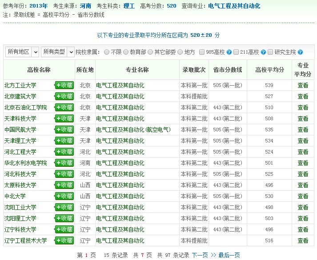Viewport: 317px width, 260px height.
Task: Add 北方工业大学 to favorites with 收藏 button
Action: click(64, 85)
